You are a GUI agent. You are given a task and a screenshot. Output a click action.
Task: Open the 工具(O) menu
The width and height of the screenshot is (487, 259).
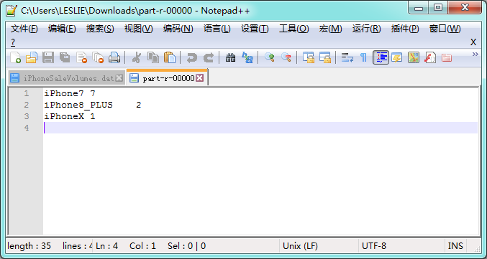(x=293, y=29)
